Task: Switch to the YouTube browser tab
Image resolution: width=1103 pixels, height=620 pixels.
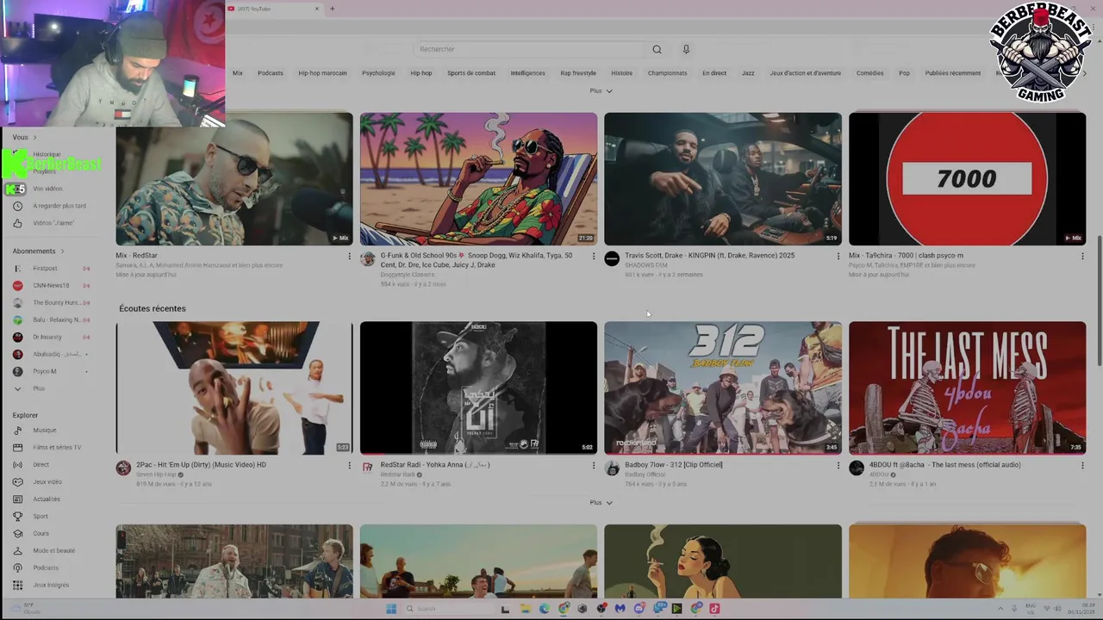Action: (x=274, y=9)
